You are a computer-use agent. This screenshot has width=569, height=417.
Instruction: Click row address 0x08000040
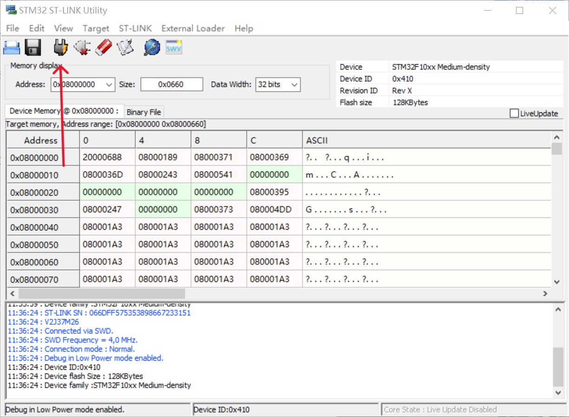click(43, 227)
